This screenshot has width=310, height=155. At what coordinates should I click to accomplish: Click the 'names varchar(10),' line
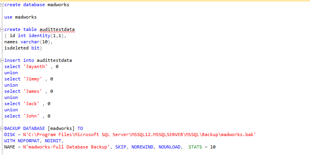tap(29, 42)
